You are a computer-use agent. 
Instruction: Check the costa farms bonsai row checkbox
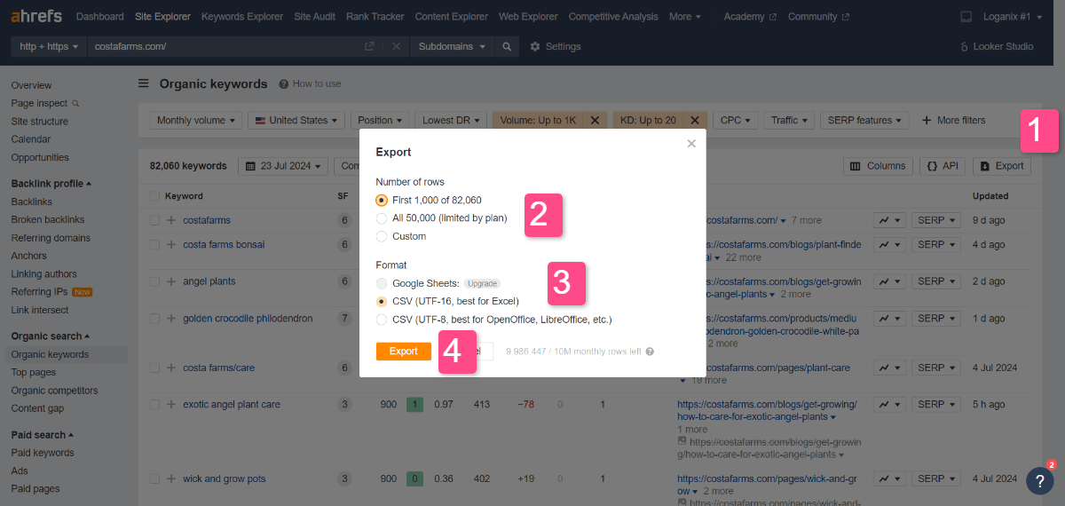click(154, 245)
